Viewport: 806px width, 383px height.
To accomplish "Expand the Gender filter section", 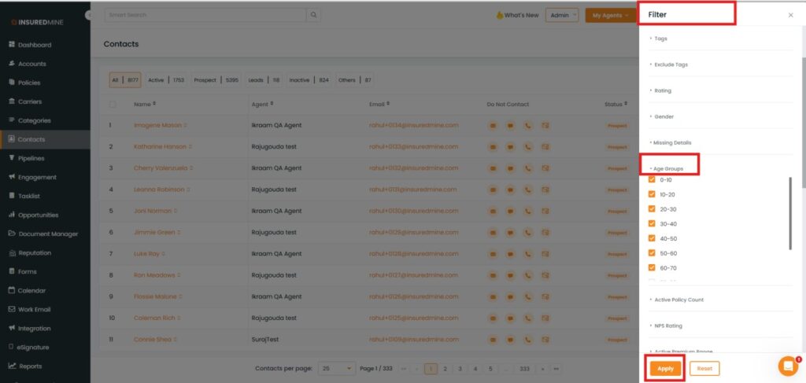I will point(664,116).
